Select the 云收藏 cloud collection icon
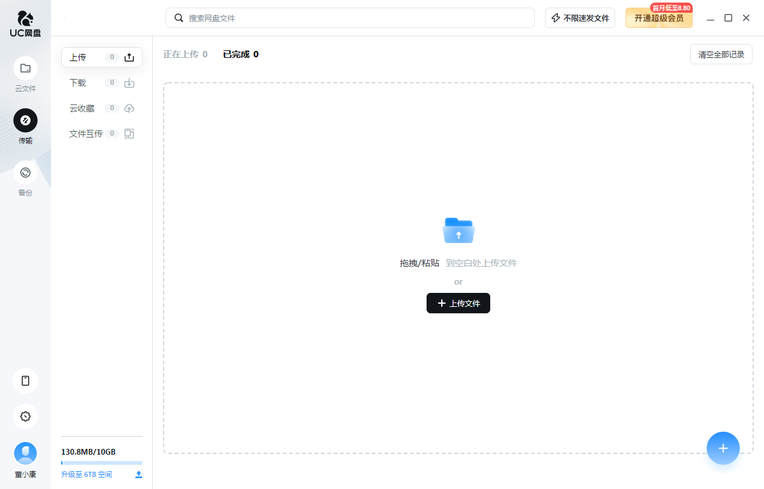 pos(129,108)
